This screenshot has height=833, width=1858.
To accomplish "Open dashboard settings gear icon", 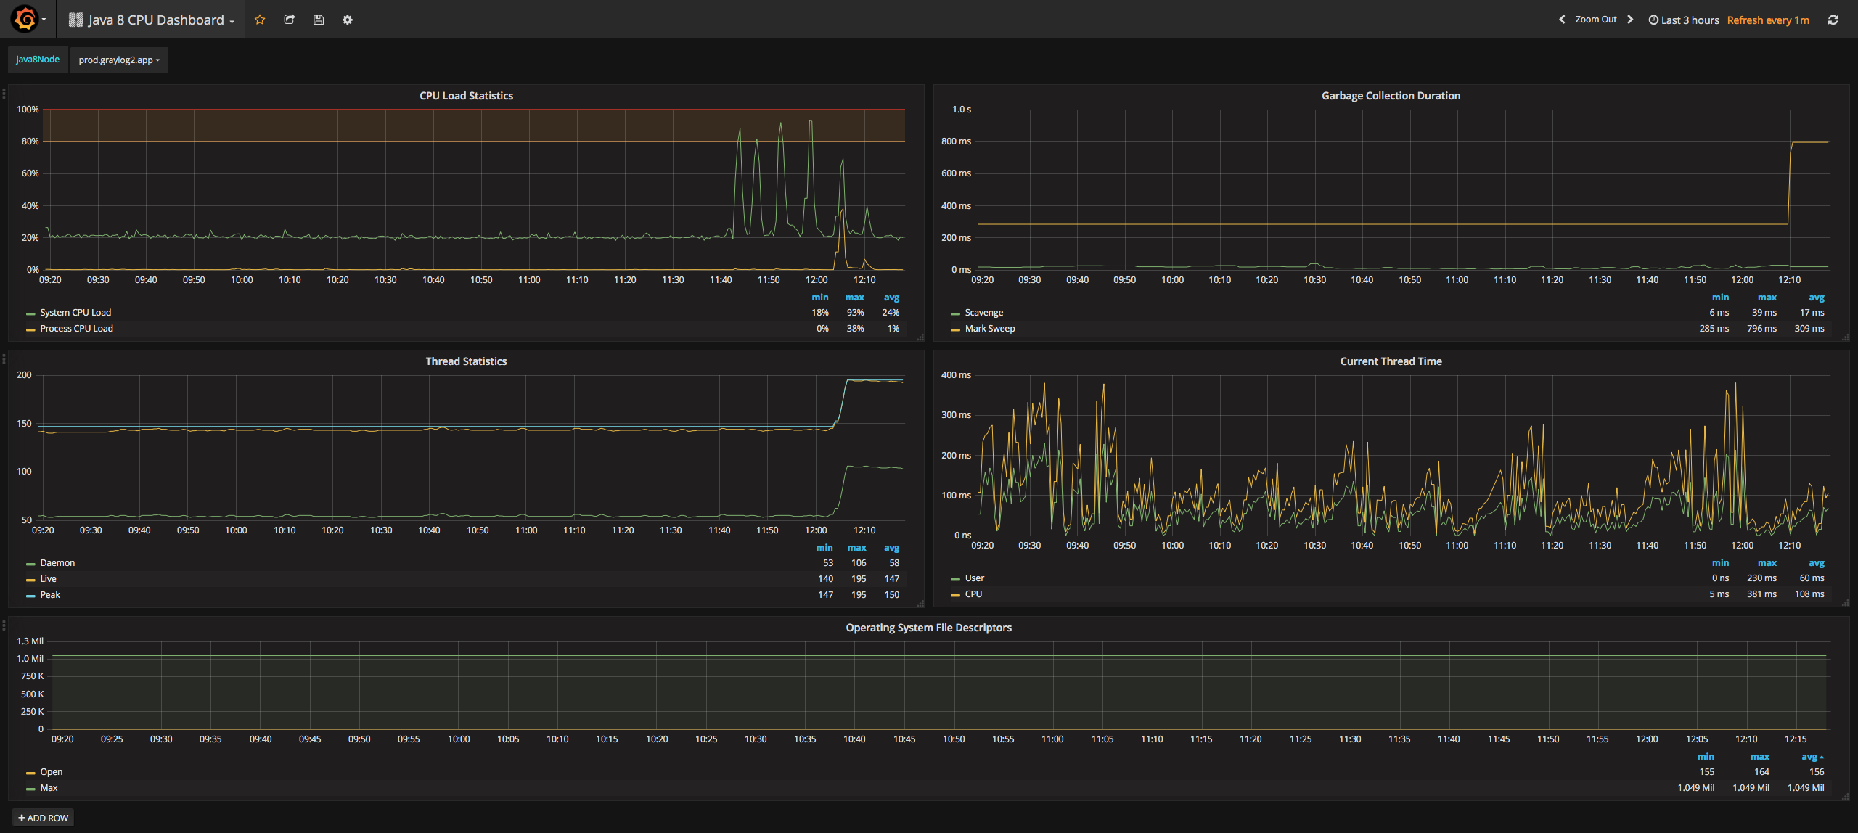I will pos(347,20).
